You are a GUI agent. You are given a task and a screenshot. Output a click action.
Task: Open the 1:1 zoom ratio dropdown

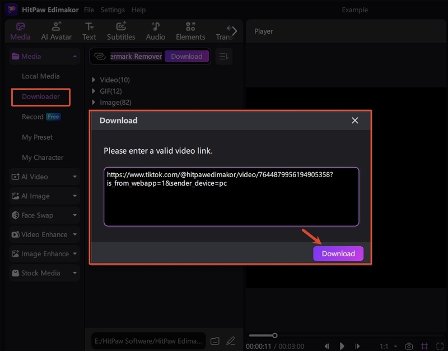pyautogui.click(x=388, y=346)
